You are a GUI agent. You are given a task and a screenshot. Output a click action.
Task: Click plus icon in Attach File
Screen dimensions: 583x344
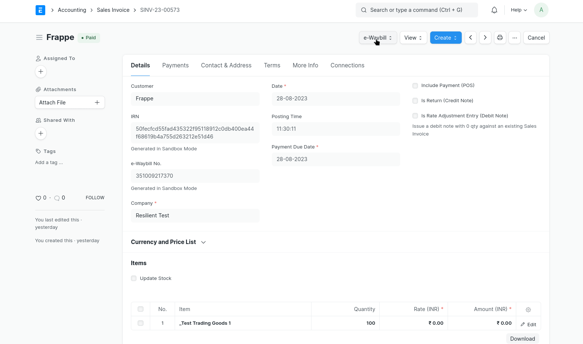coord(97,103)
